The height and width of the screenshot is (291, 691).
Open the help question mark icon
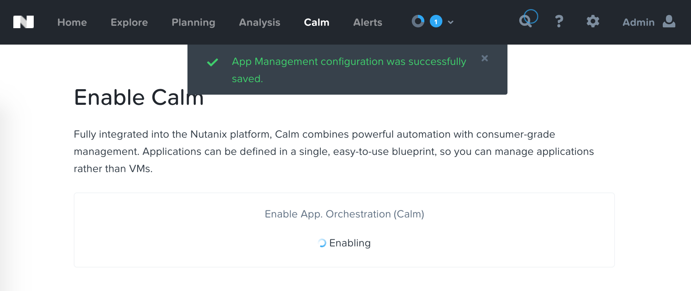click(x=559, y=21)
